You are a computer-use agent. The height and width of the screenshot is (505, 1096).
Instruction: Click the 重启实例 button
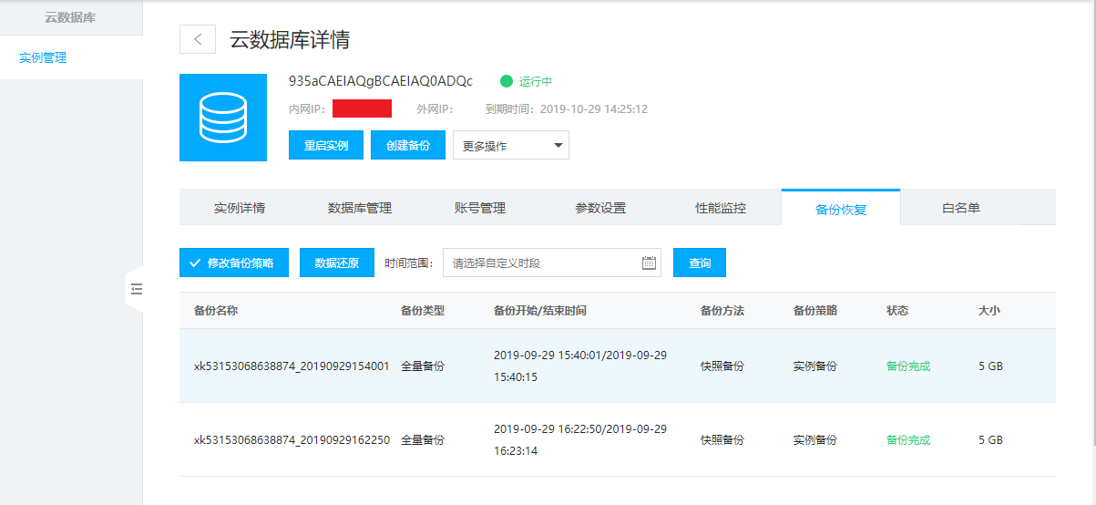click(x=326, y=146)
